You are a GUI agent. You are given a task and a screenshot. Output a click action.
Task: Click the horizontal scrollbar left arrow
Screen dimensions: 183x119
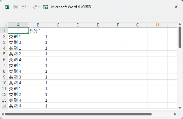coord(2,114)
